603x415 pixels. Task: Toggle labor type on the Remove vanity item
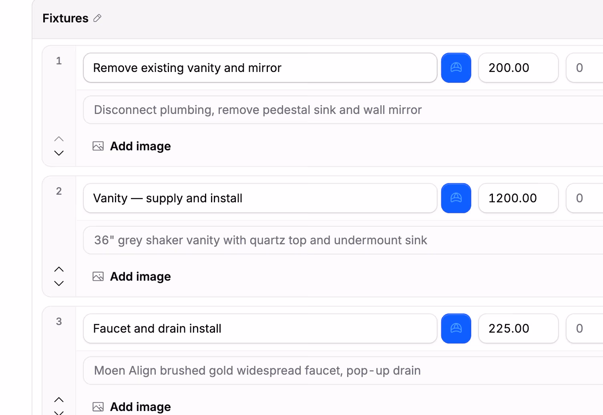click(456, 68)
